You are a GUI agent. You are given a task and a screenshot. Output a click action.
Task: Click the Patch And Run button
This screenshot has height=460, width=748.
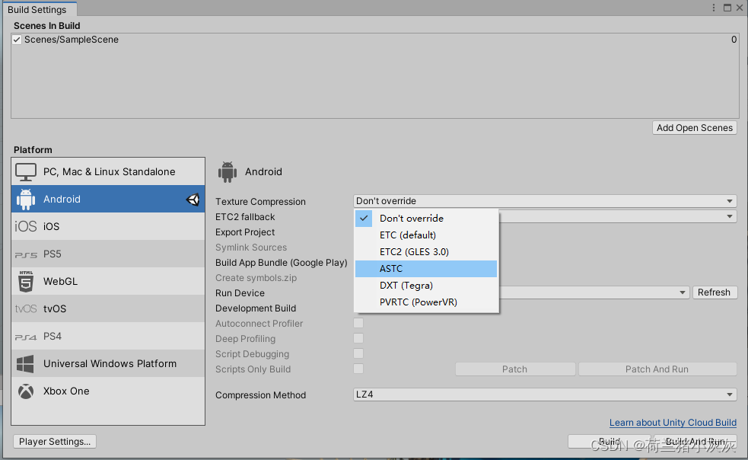pos(657,369)
